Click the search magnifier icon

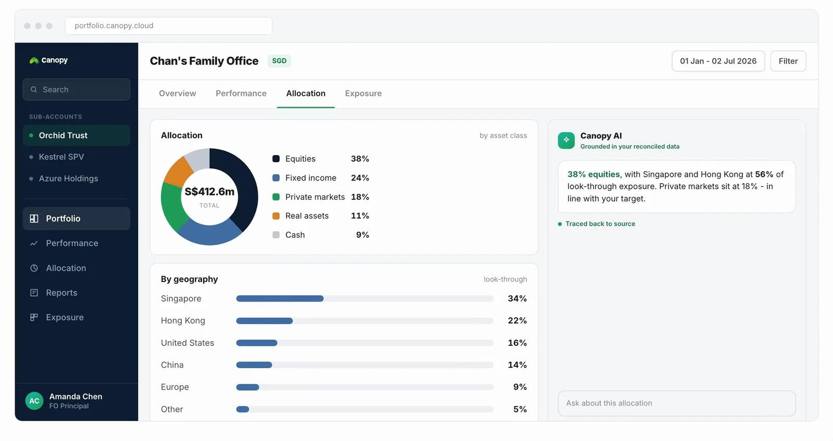pyautogui.click(x=34, y=89)
